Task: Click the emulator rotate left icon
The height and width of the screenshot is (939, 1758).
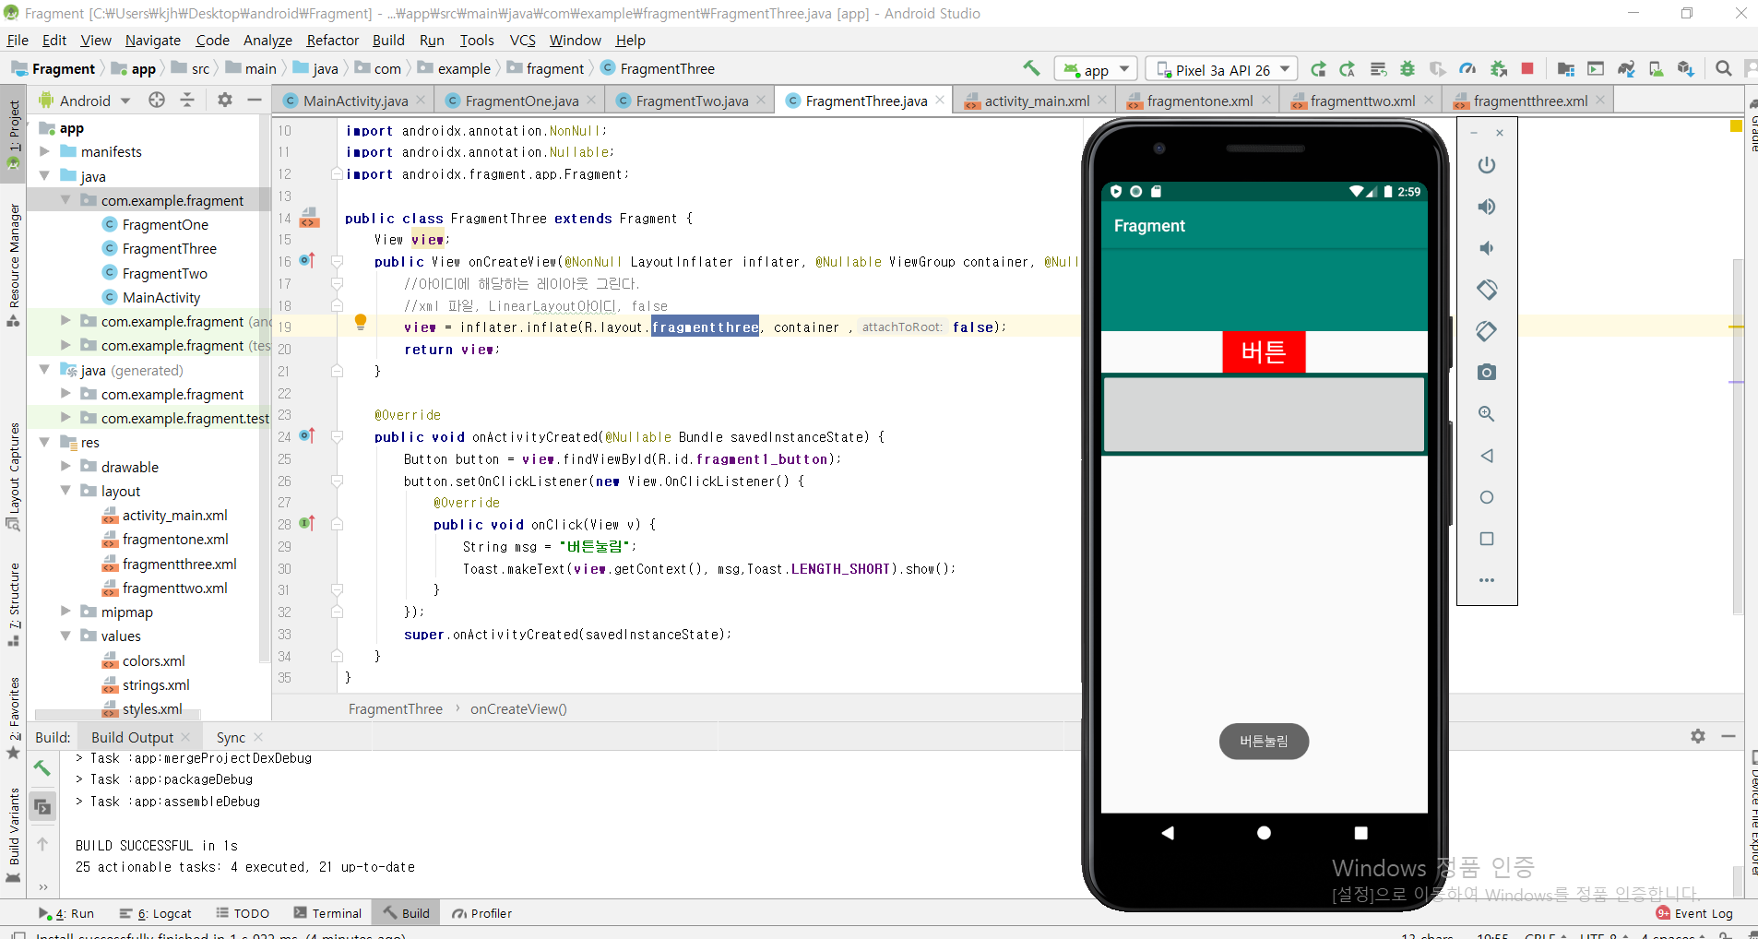Action: click(x=1487, y=290)
